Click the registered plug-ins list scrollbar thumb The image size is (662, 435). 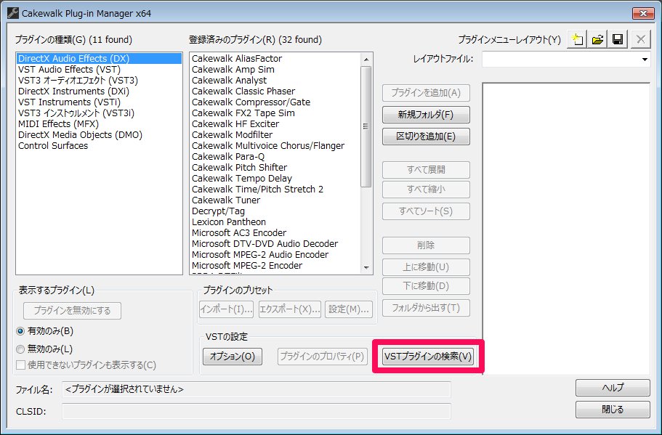(x=366, y=126)
